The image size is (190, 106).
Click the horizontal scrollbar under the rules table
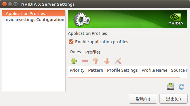[124, 77]
